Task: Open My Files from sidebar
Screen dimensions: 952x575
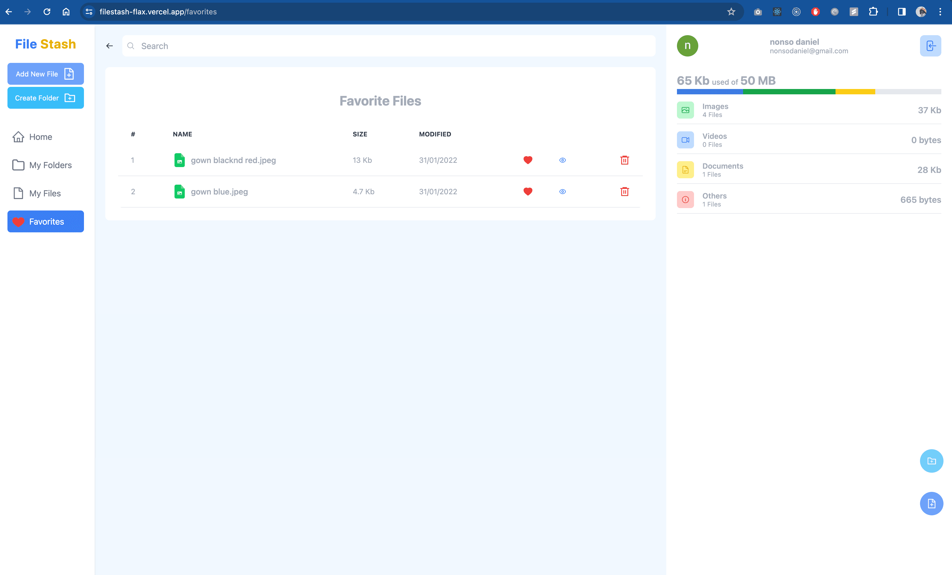Action: point(45,193)
